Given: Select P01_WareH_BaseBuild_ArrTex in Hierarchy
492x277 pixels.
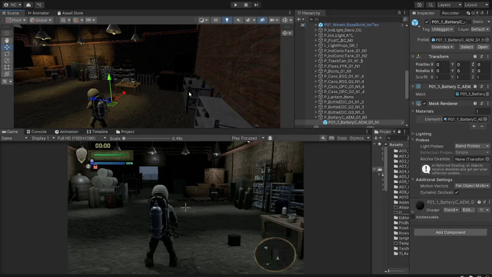Looking at the screenshot, I should [351, 25].
